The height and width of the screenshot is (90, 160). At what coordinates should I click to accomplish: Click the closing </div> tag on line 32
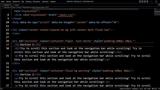(x=16, y=63)
